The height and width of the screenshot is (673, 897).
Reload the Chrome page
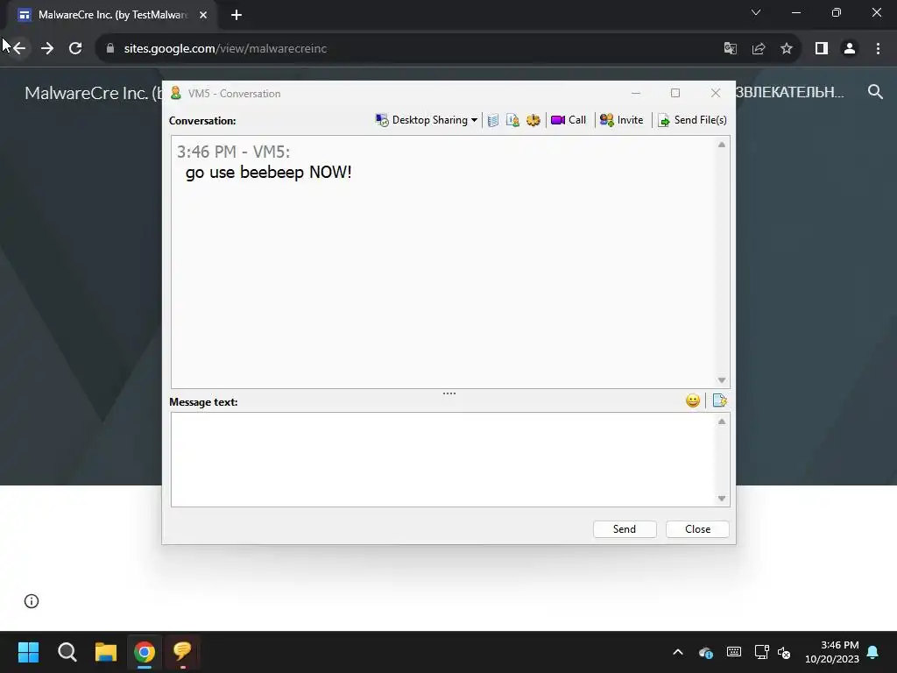(75, 49)
